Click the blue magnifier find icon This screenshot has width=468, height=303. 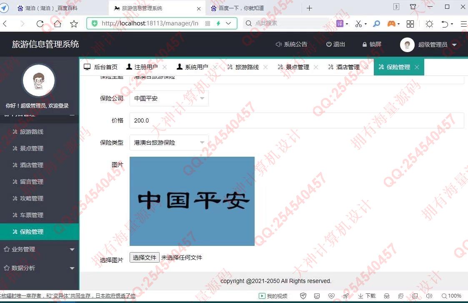(x=377, y=24)
